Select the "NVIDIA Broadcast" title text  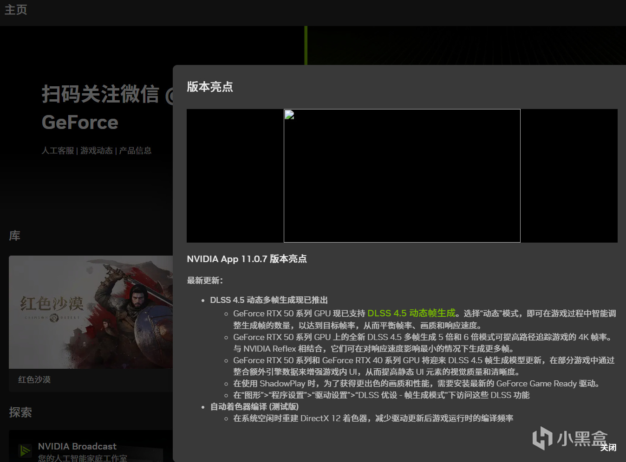tap(77, 446)
